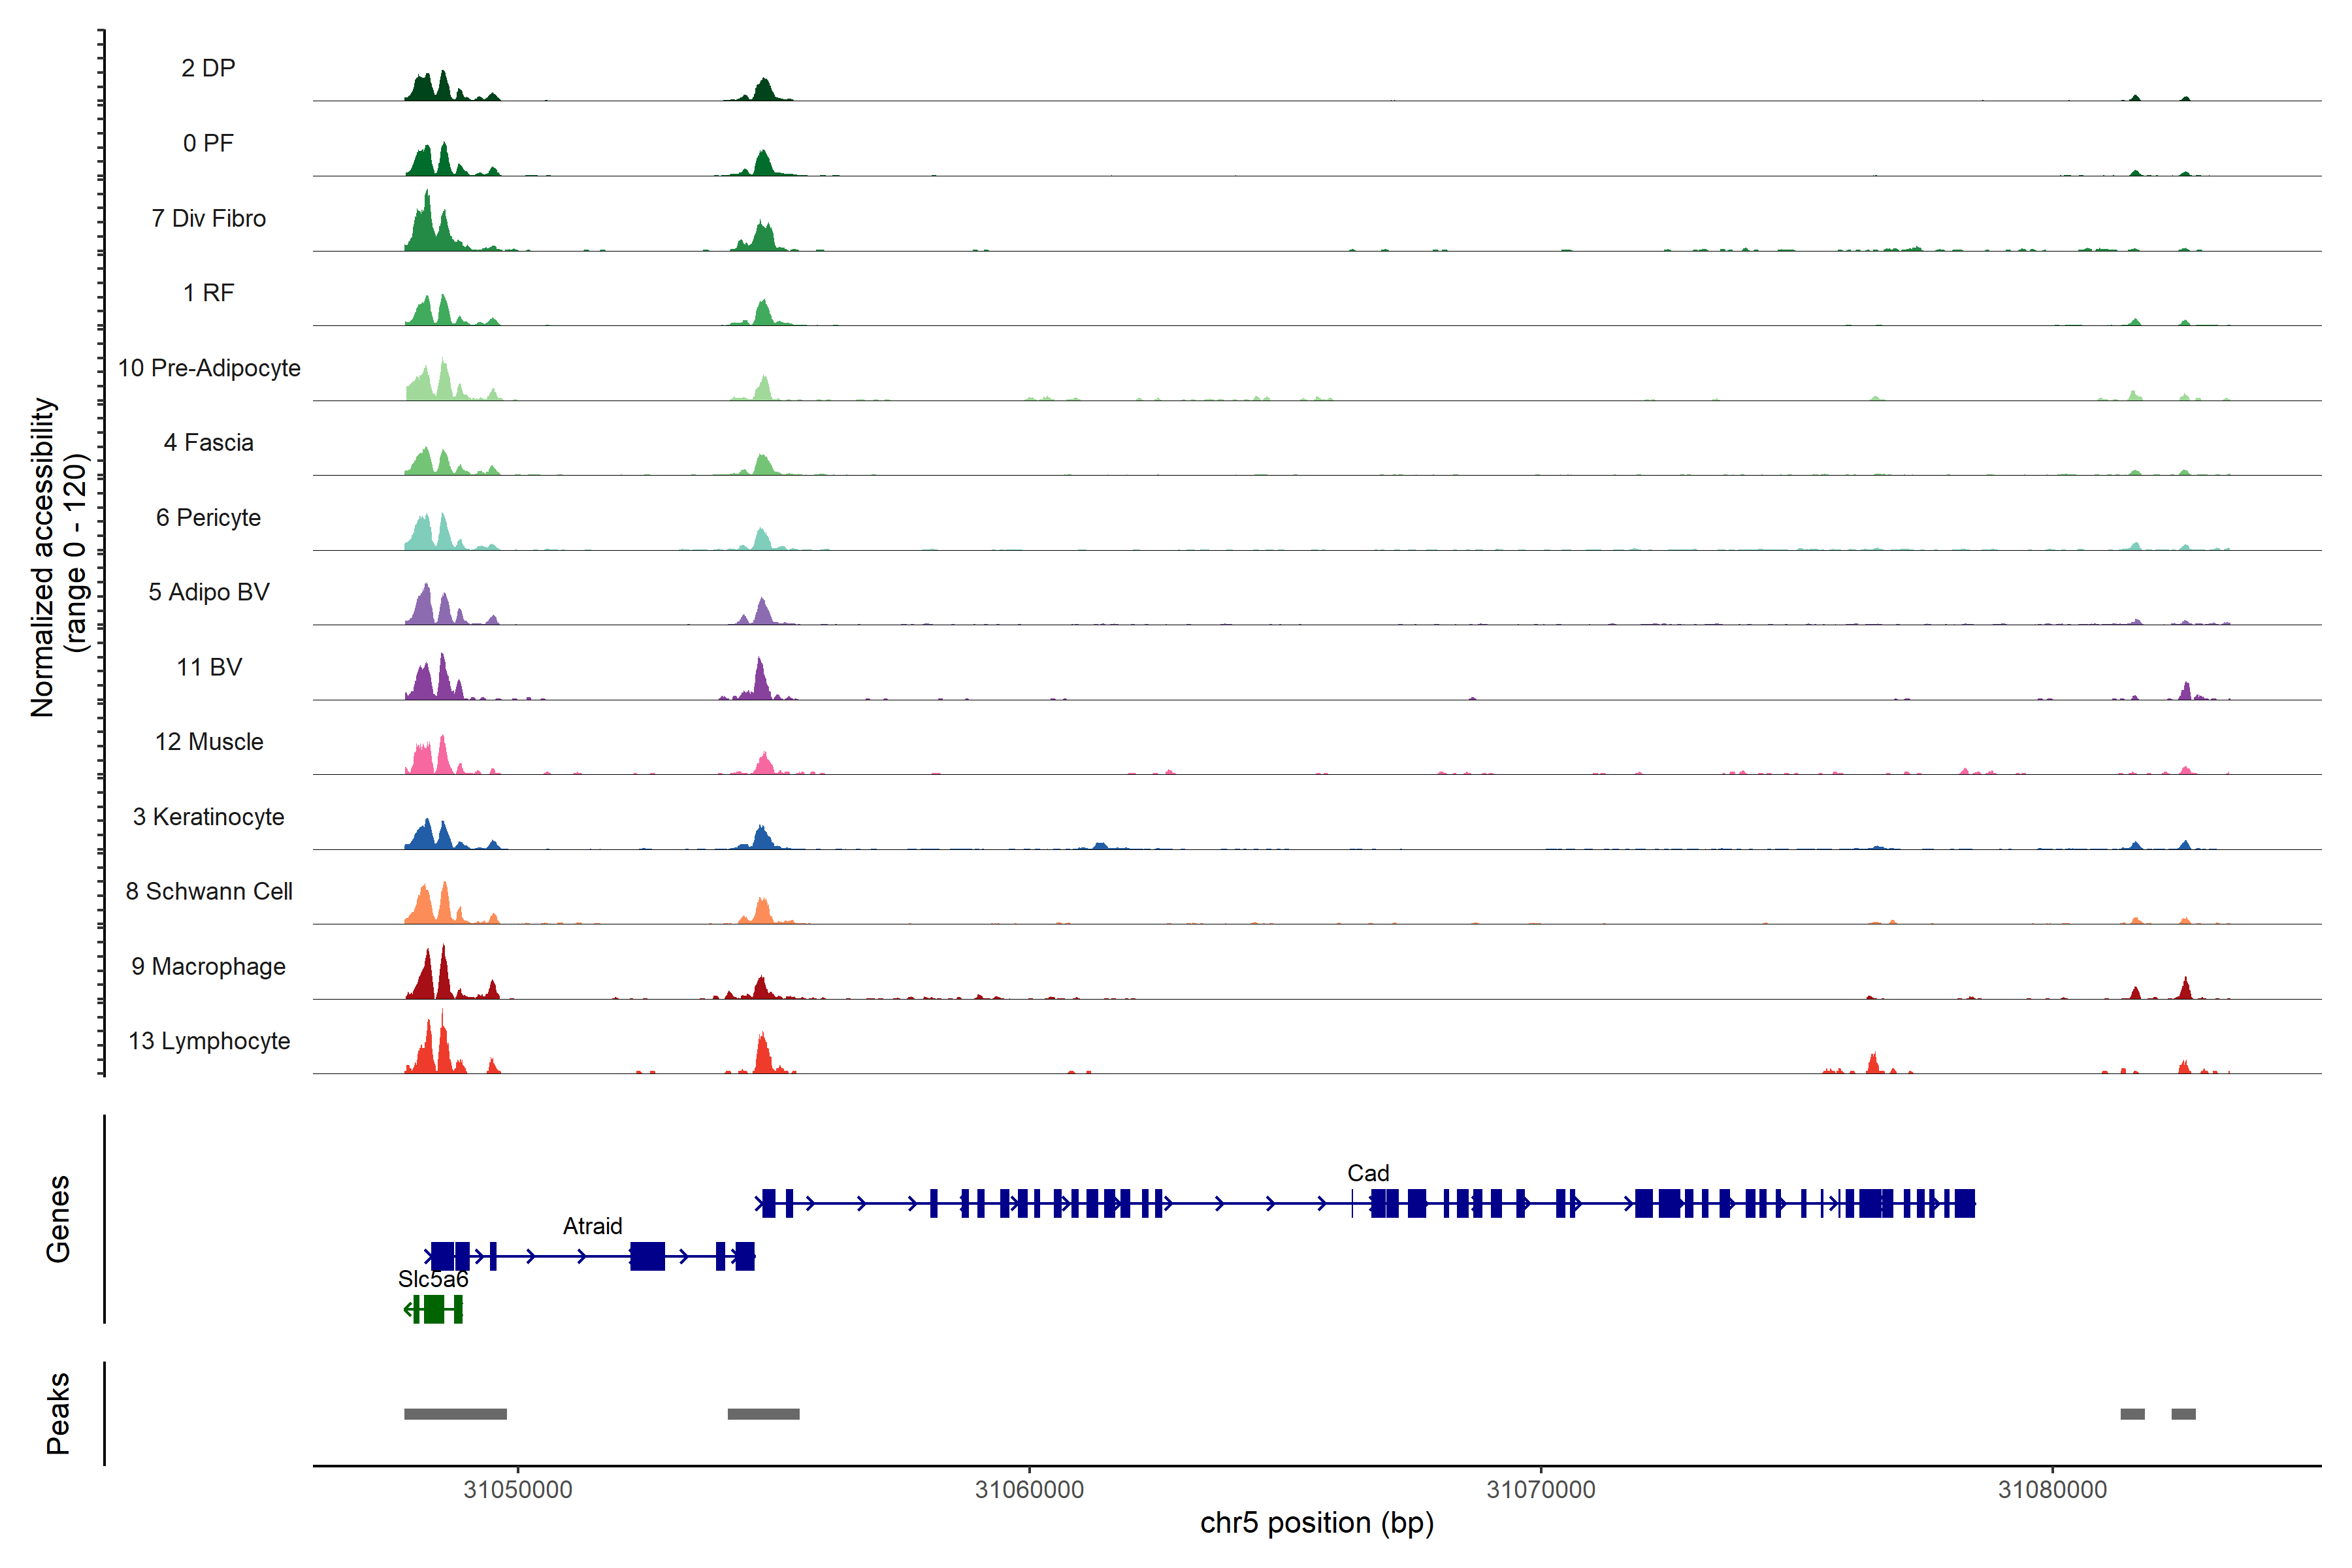
Task: Select the green Slc5a6 gene model
Action: click(x=434, y=1309)
